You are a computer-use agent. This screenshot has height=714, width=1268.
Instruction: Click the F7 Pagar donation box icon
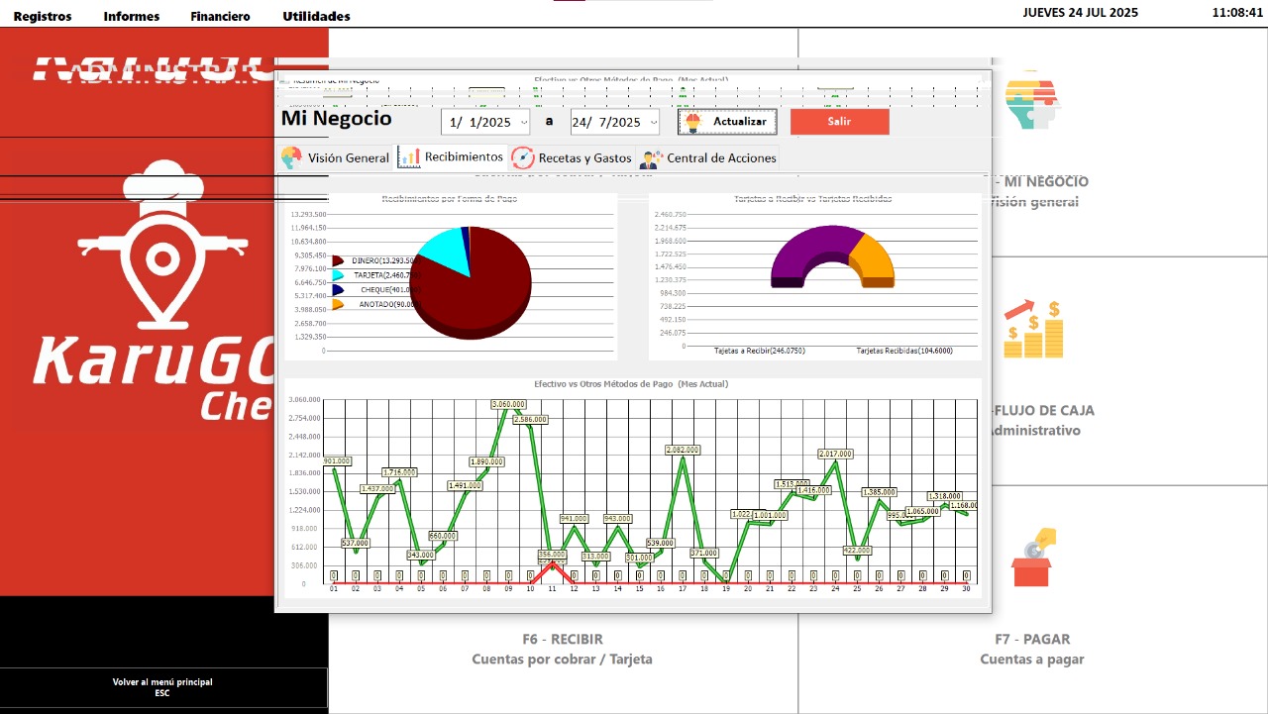point(1033,558)
